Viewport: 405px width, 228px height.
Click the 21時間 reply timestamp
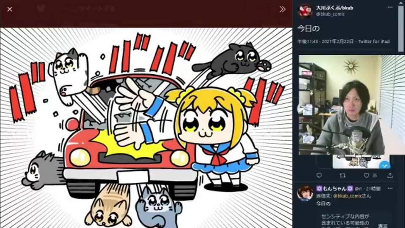click(x=373, y=189)
